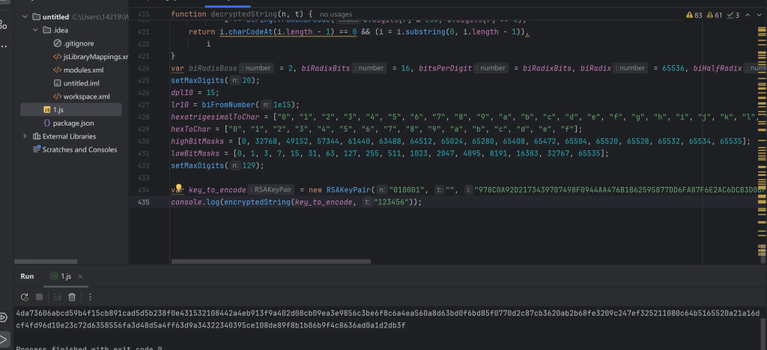Clear all console output with trash icon
The width and height of the screenshot is (767, 350).
73,297
